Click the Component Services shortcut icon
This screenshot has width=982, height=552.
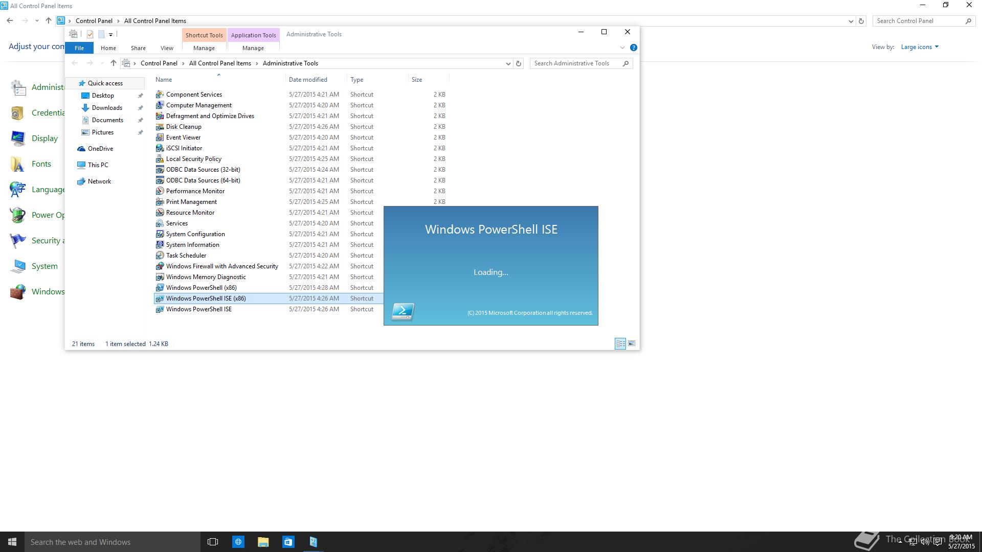pos(160,95)
